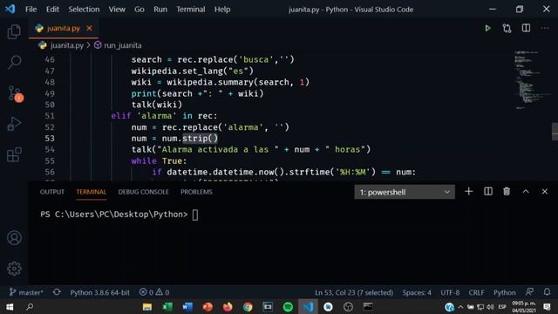This screenshot has width=558, height=314.
Task: Click the editor vertical scrollbar thumb
Action: pos(555,132)
